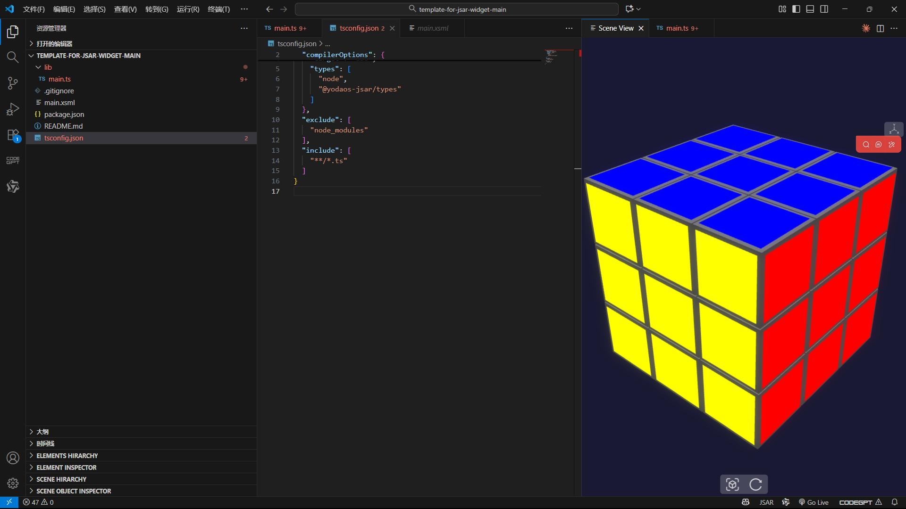
Task: Open the CodeGPT sidebar icon
Action: (13, 161)
